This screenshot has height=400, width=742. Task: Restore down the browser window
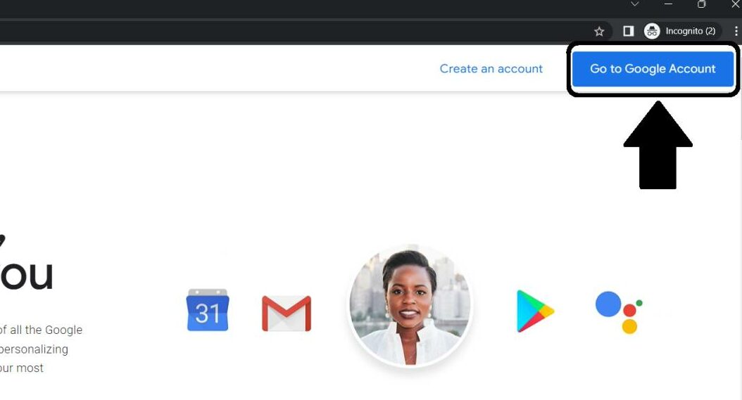pyautogui.click(x=701, y=4)
